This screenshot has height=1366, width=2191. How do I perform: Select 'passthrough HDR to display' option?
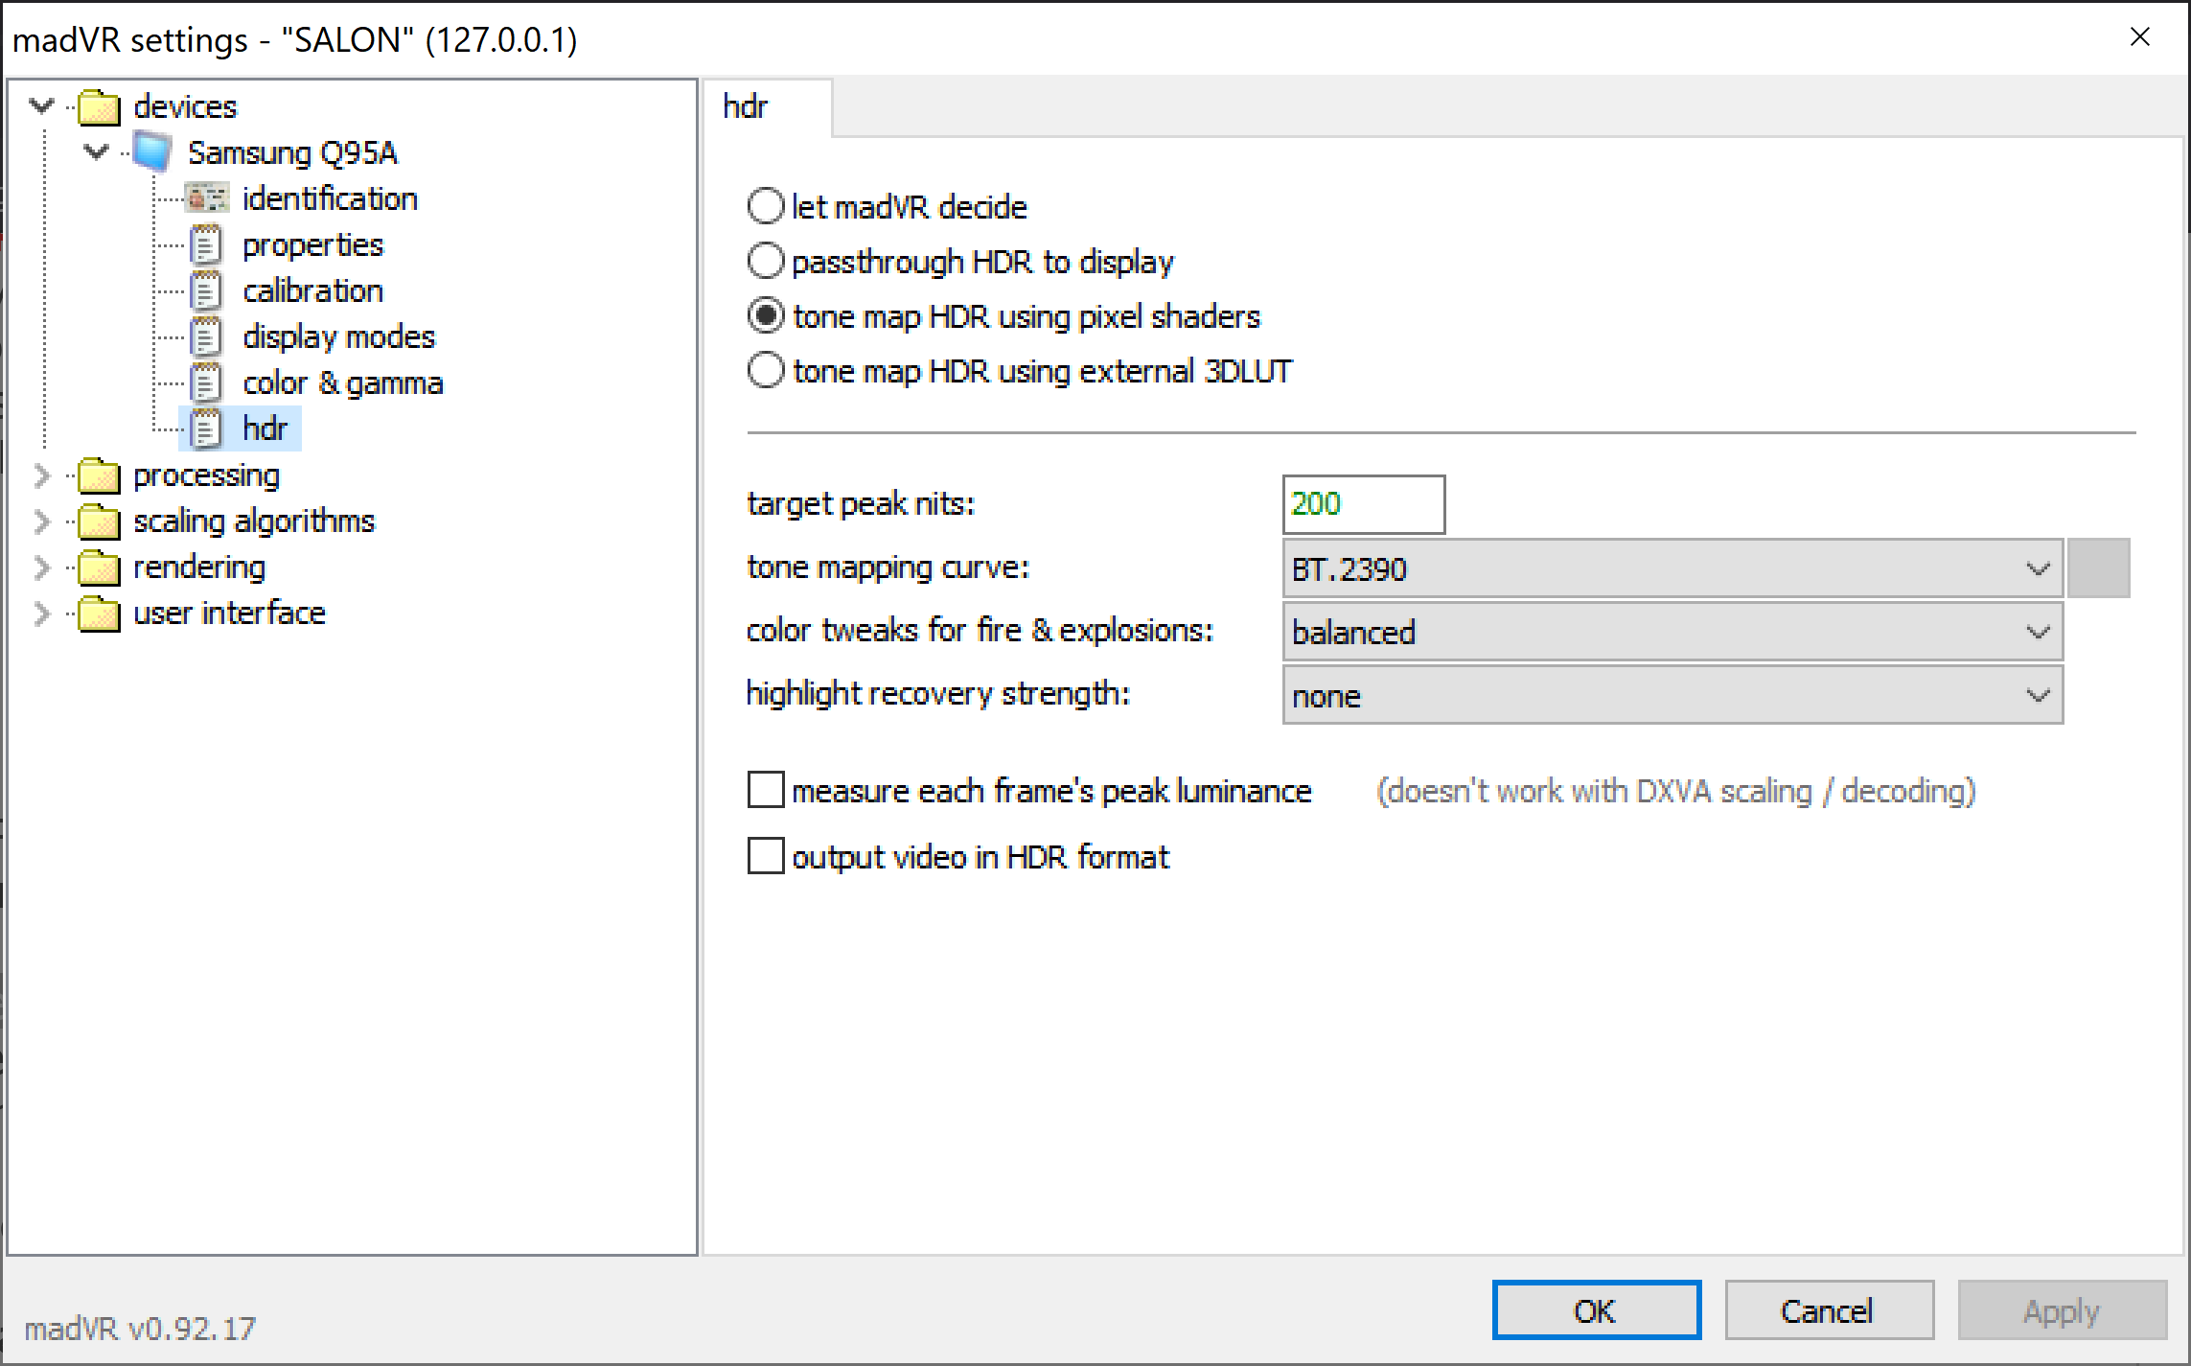pos(766,261)
